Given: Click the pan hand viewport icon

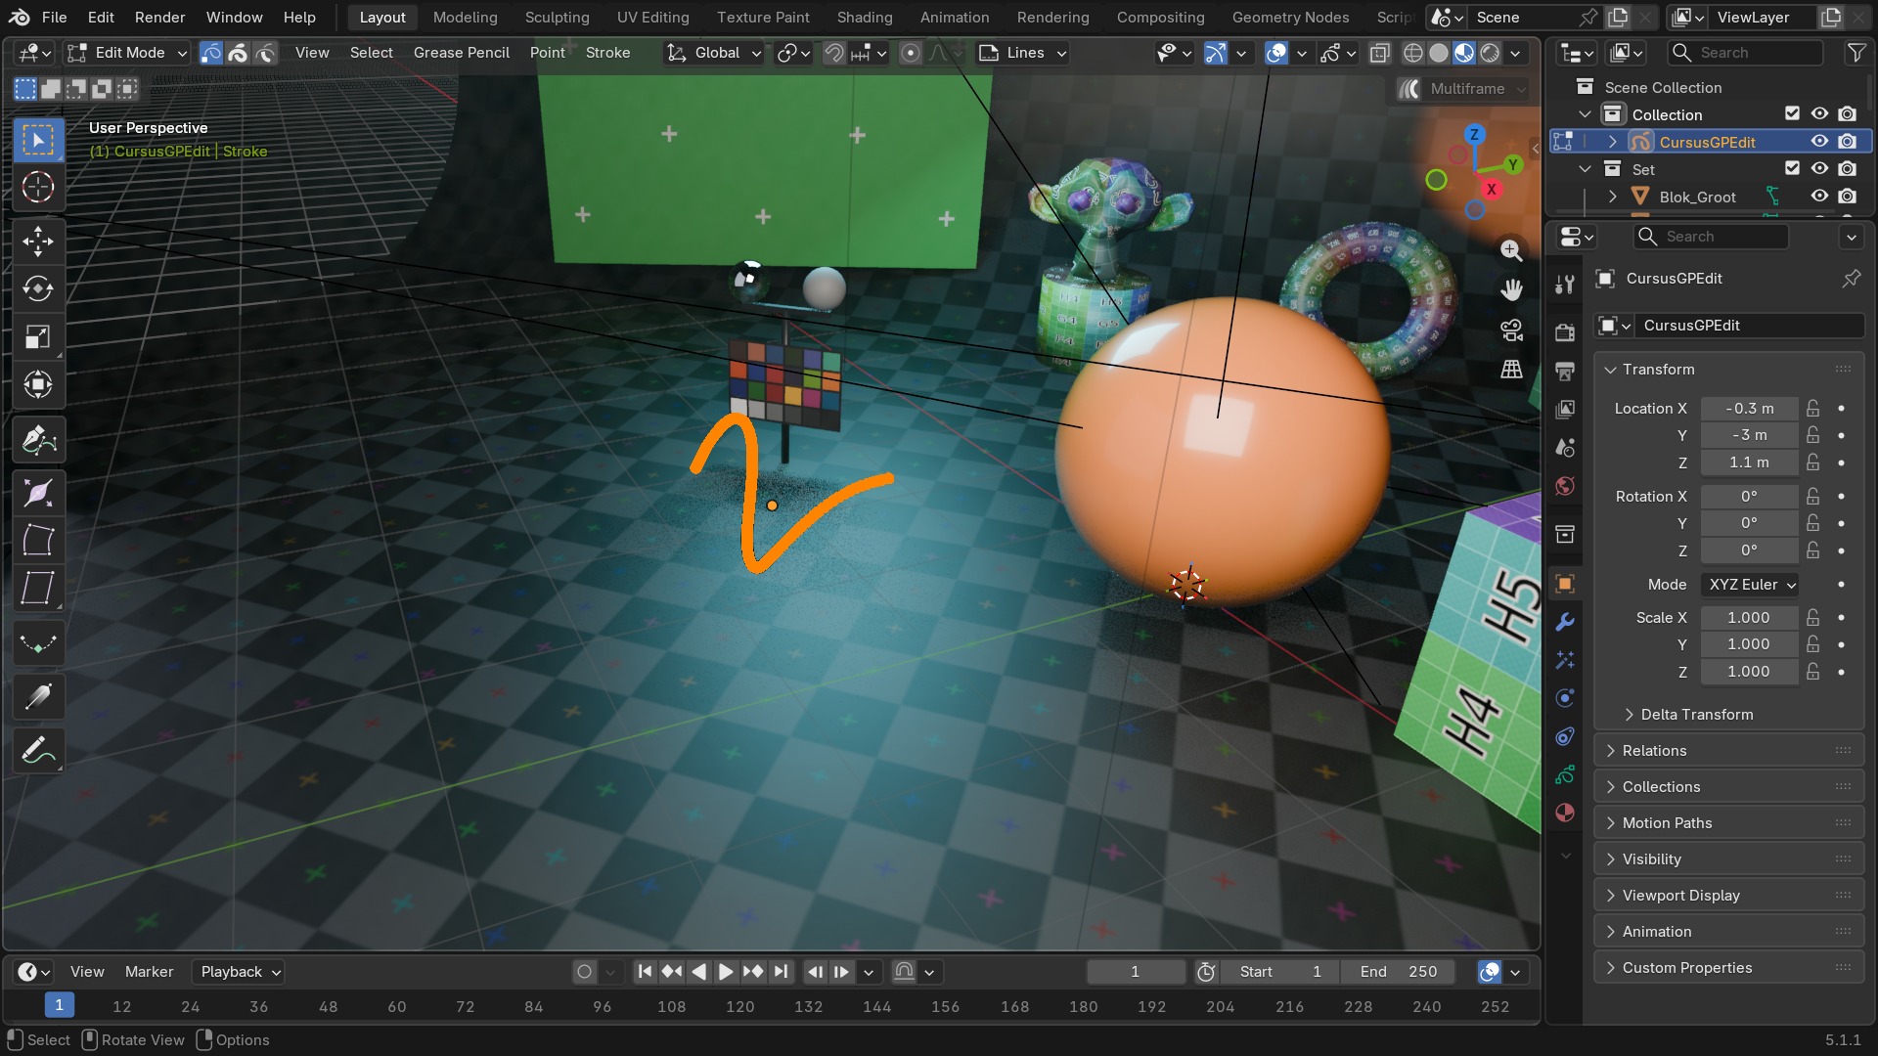Looking at the screenshot, I should click(1511, 289).
